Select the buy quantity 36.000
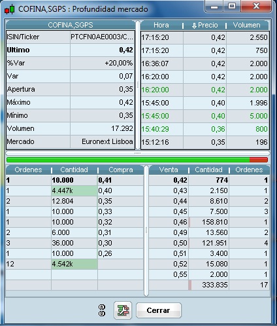 coord(63,243)
